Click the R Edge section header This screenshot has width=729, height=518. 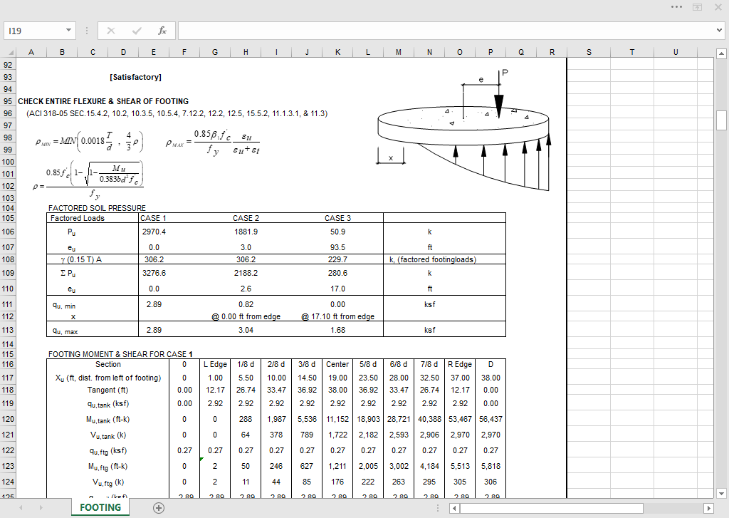tap(460, 364)
